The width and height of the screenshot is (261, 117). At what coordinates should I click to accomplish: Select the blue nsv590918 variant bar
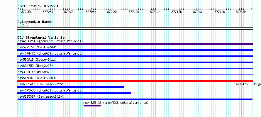click(135, 62)
